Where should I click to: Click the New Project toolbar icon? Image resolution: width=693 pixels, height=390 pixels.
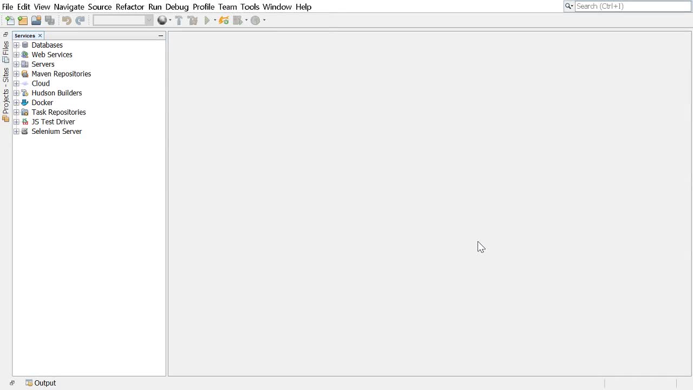point(23,20)
